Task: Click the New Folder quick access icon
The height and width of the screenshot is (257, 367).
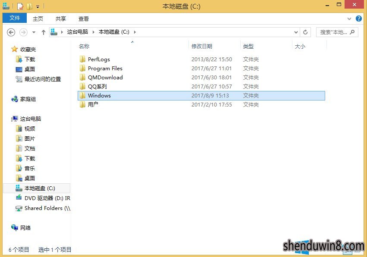Action: tap(30, 6)
